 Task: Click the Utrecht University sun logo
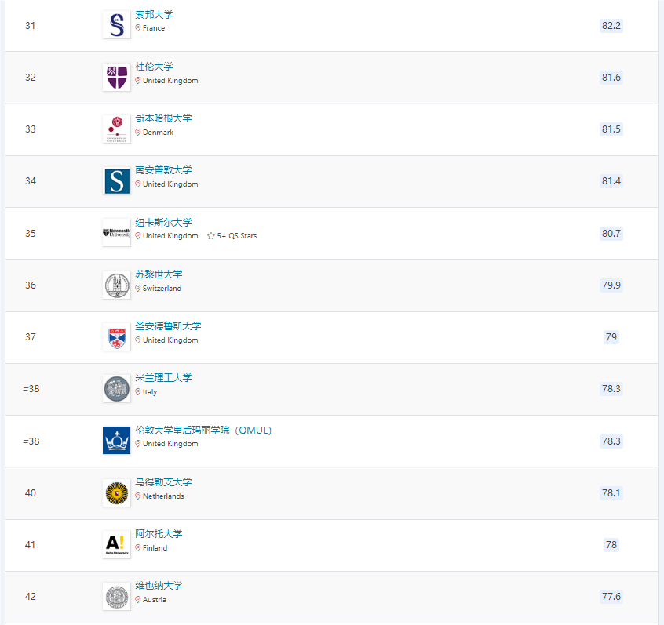(x=116, y=492)
